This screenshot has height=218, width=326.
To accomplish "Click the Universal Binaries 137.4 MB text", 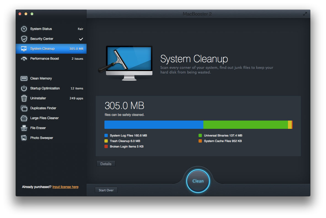I will (x=223, y=136).
